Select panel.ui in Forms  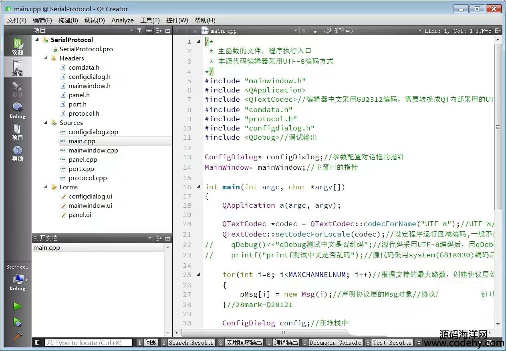click(x=80, y=215)
